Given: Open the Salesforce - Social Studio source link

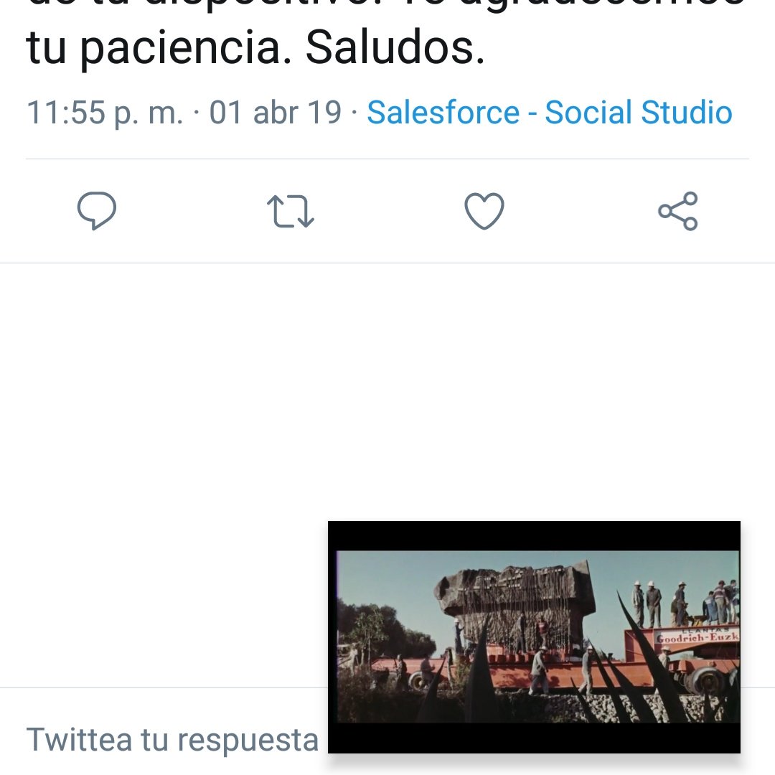Looking at the screenshot, I should click(550, 112).
